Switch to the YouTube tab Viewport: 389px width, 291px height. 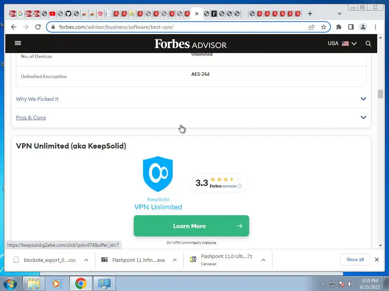click(x=52, y=14)
